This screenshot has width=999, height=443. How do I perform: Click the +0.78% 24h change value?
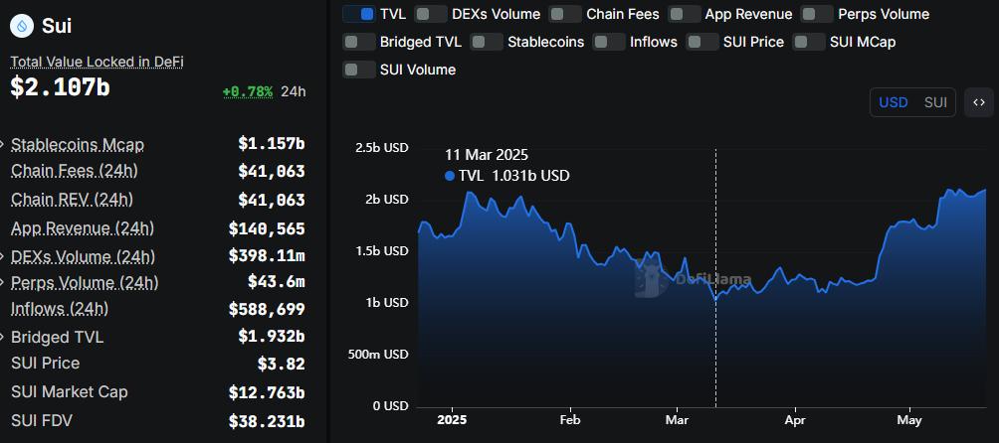click(x=247, y=91)
